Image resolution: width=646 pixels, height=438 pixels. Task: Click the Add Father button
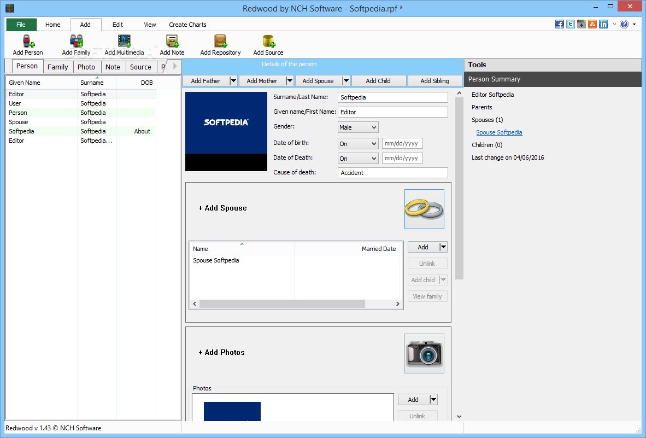click(x=205, y=81)
